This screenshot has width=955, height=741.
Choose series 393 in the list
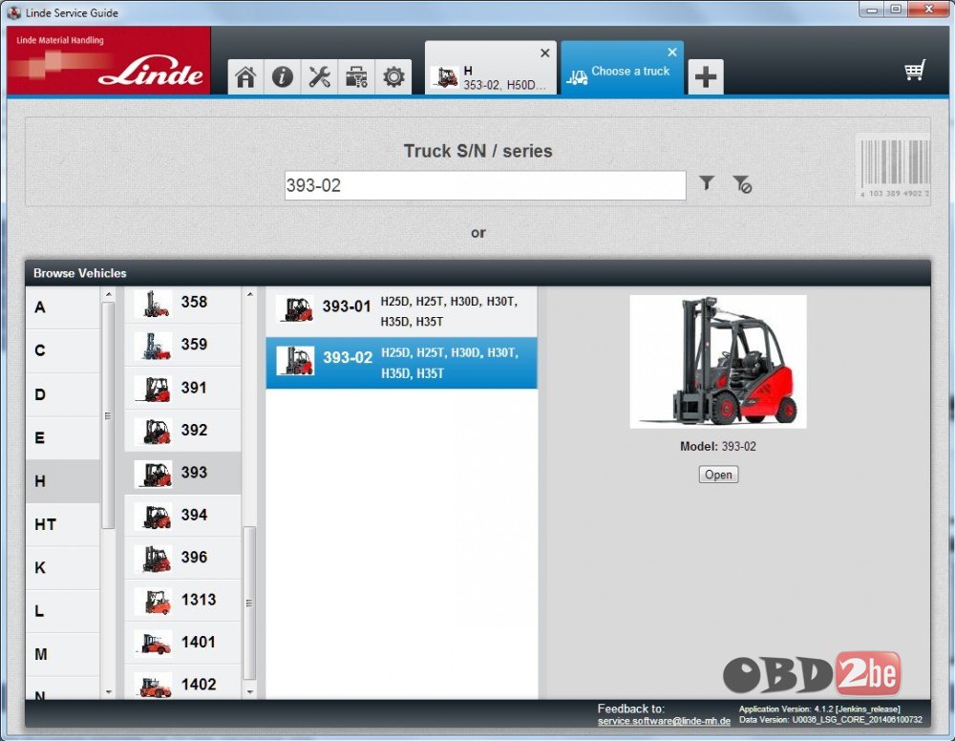(182, 473)
